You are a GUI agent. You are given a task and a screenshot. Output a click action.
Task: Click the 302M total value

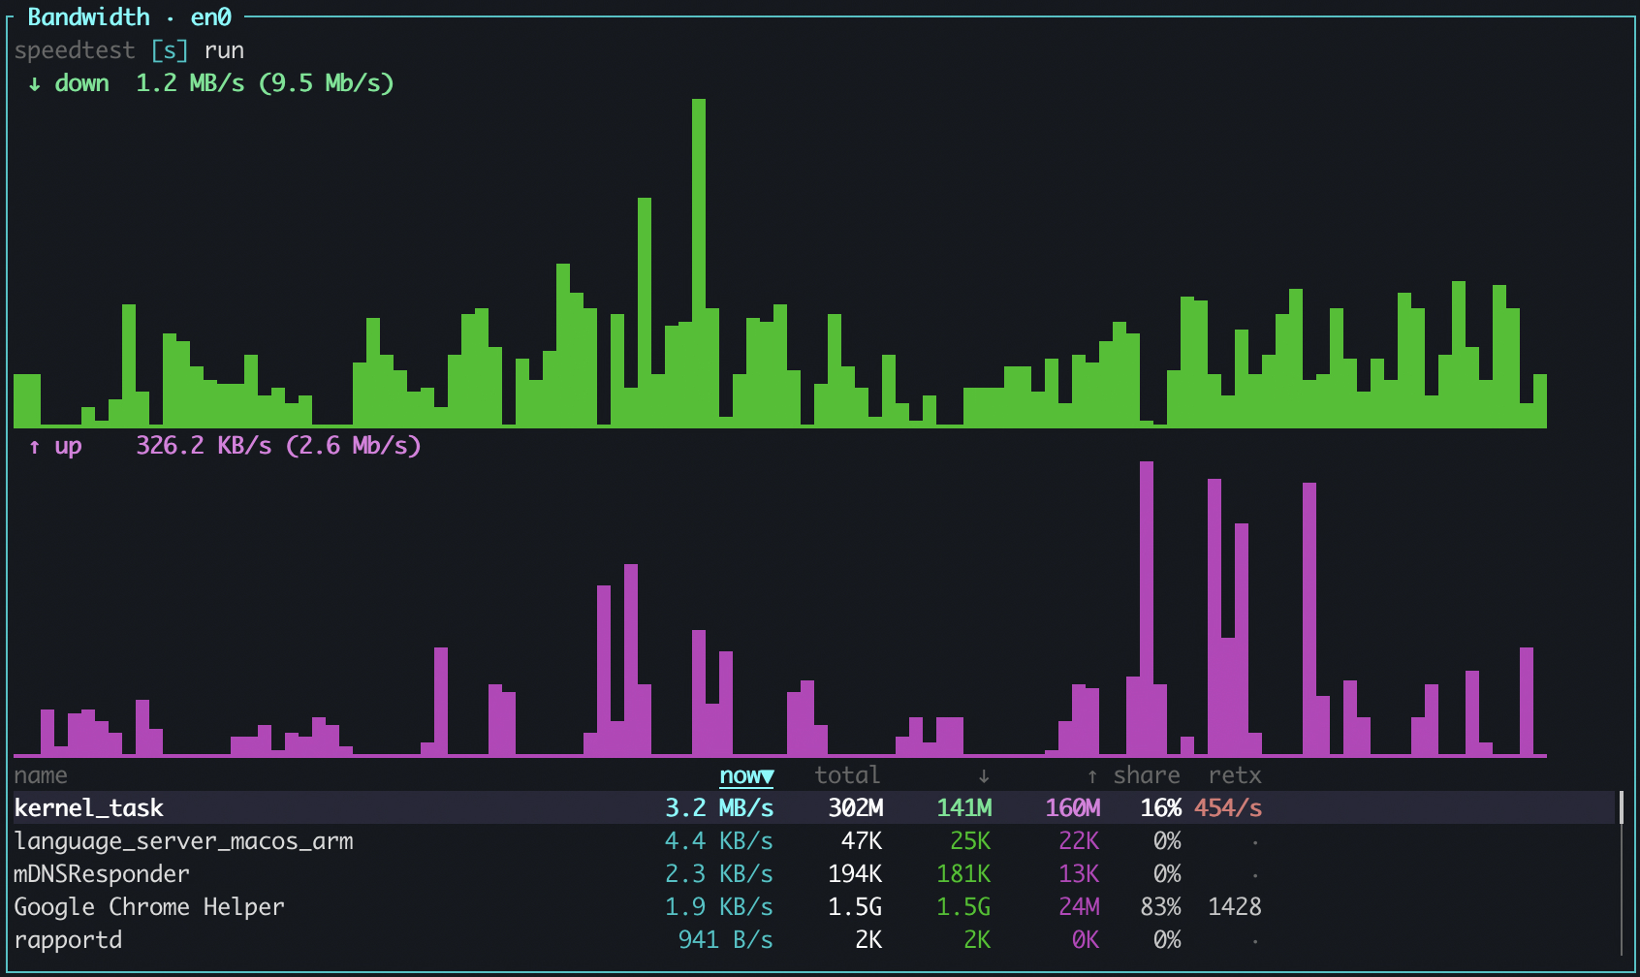[855, 807]
